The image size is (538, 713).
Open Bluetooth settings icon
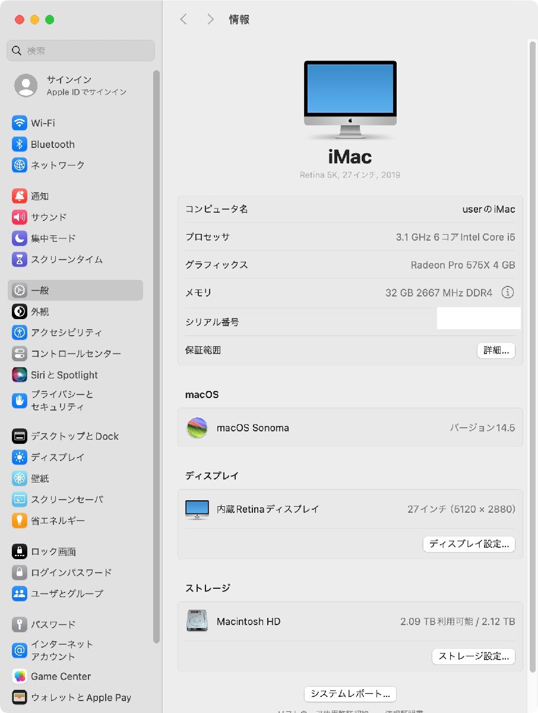point(20,144)
